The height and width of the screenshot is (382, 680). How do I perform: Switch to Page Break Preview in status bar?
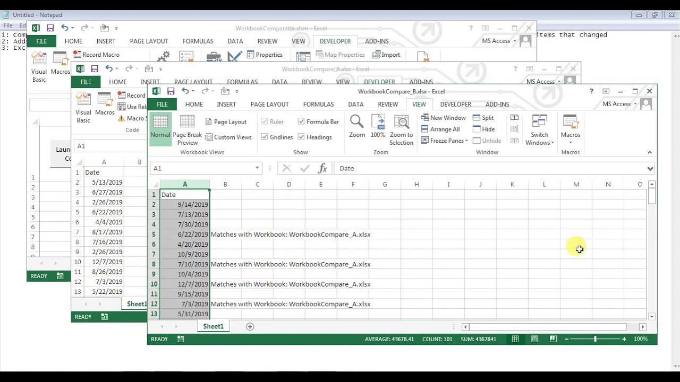pos(553,339)
